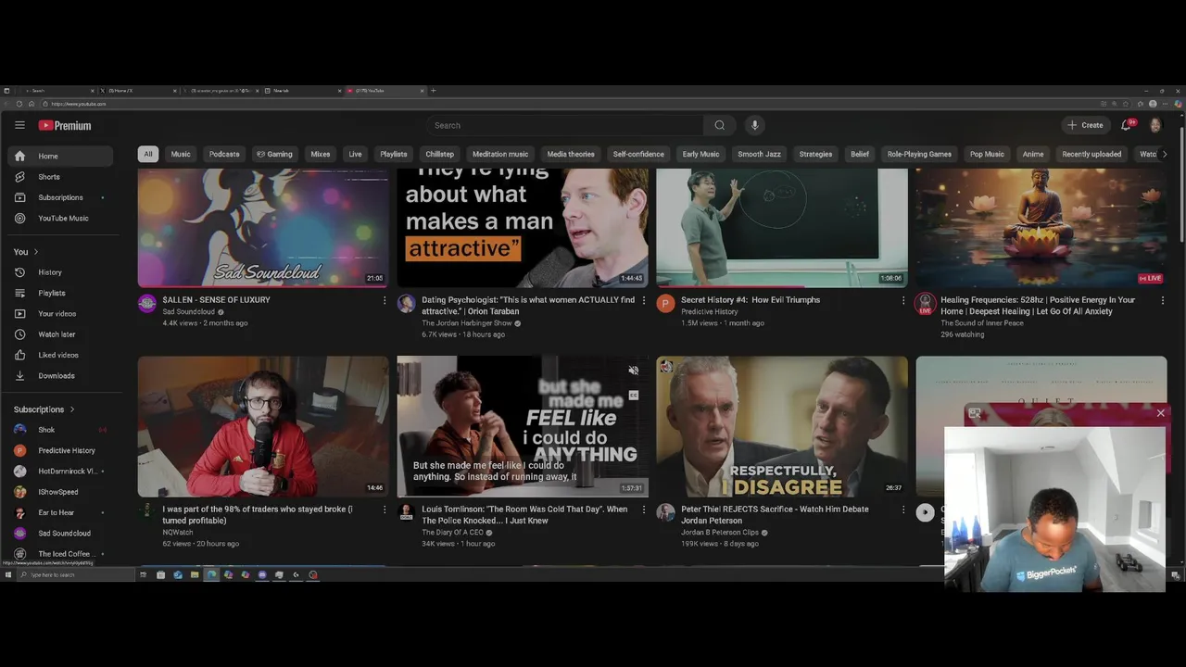1186x667 pixels.
Task: Open The Diary Of A CEO channel link
Action: tap(452, 533)
